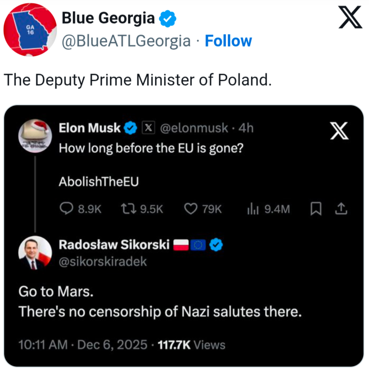Click the X logo inside quoted tweet
This screenshot has width=369, height=375.
point(338,131)
